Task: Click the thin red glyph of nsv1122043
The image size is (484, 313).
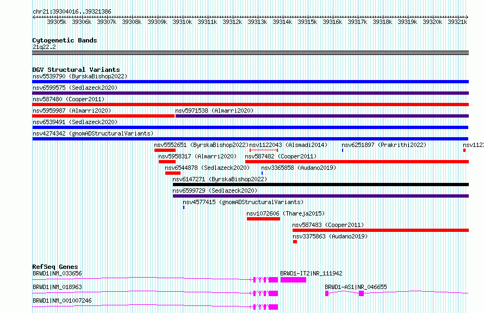Action: (264, 150)
